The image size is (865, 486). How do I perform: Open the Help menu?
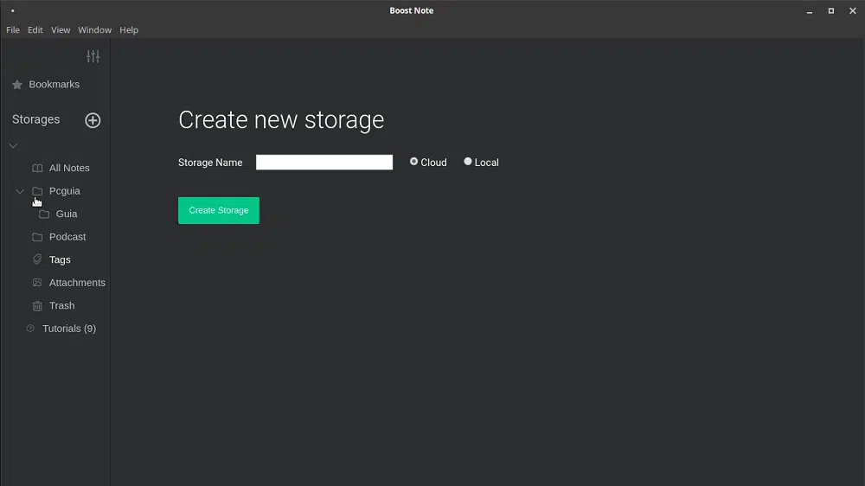129,29
